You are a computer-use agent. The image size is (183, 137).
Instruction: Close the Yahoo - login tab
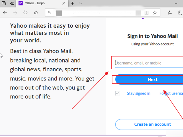coord(64,3)
